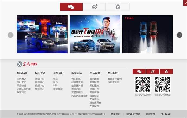Screen dimensions: 187x118
Task: Go to 新闻中心
Action: coord(40,82)
